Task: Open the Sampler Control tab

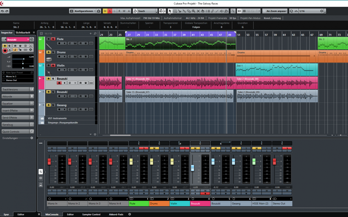Action: 91,215
